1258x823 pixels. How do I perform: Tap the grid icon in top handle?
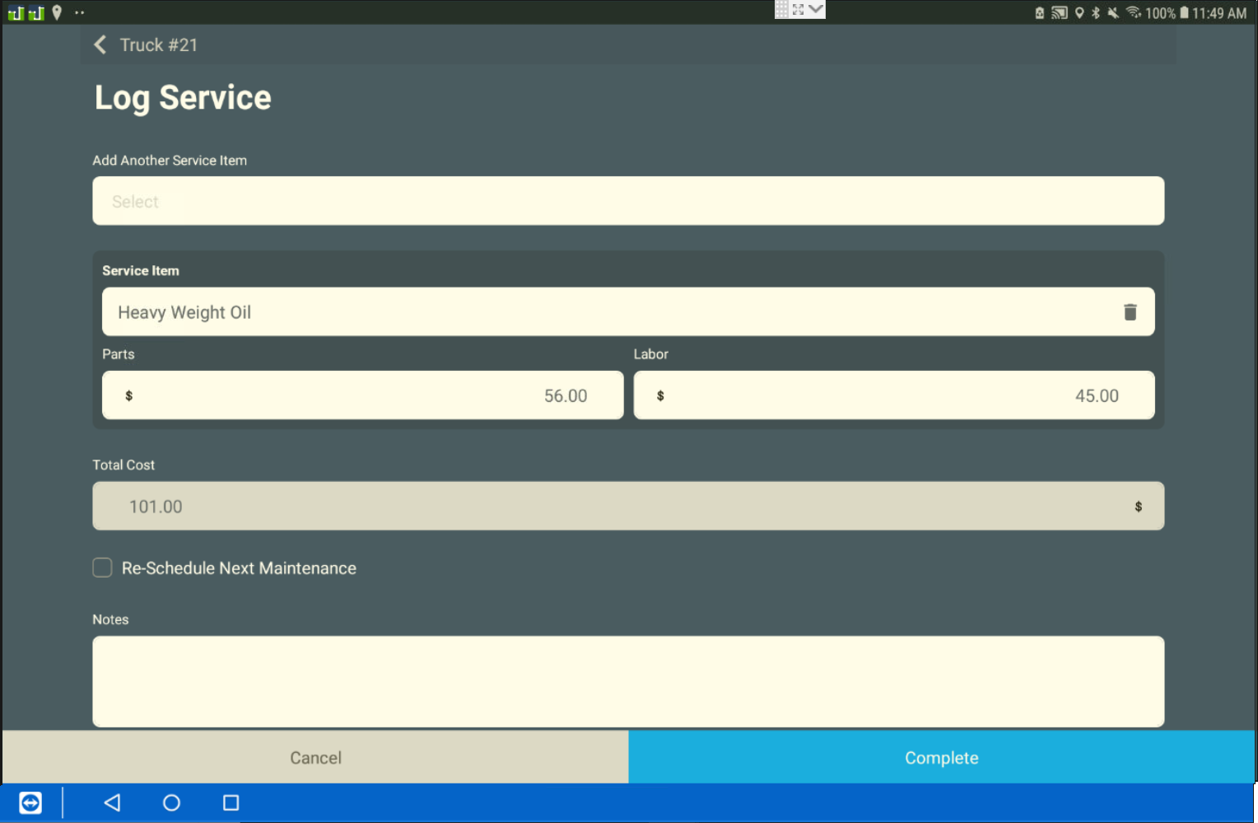click(x=781, y=9)
